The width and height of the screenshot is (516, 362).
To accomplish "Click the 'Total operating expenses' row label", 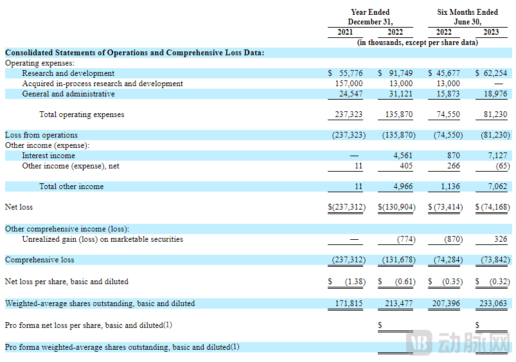I will click(x=82, y=114).
